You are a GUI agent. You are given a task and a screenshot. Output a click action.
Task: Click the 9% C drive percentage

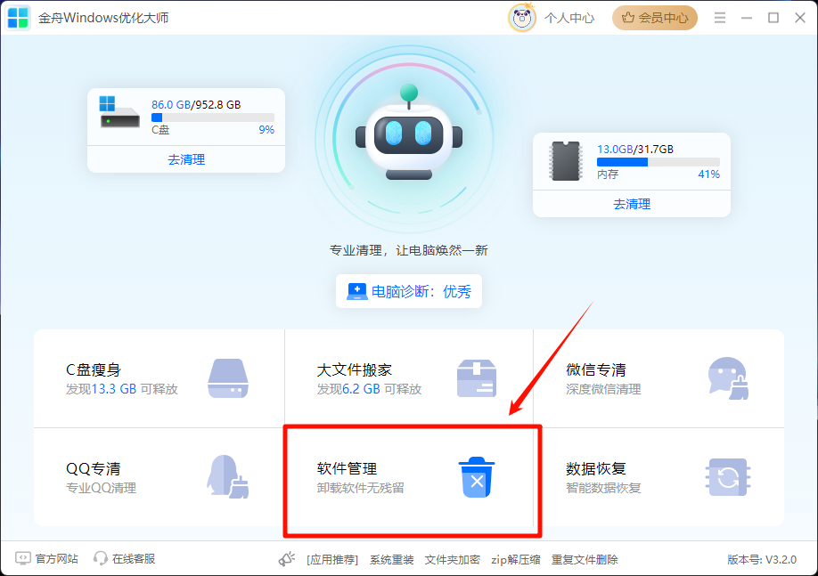[266, 130]
